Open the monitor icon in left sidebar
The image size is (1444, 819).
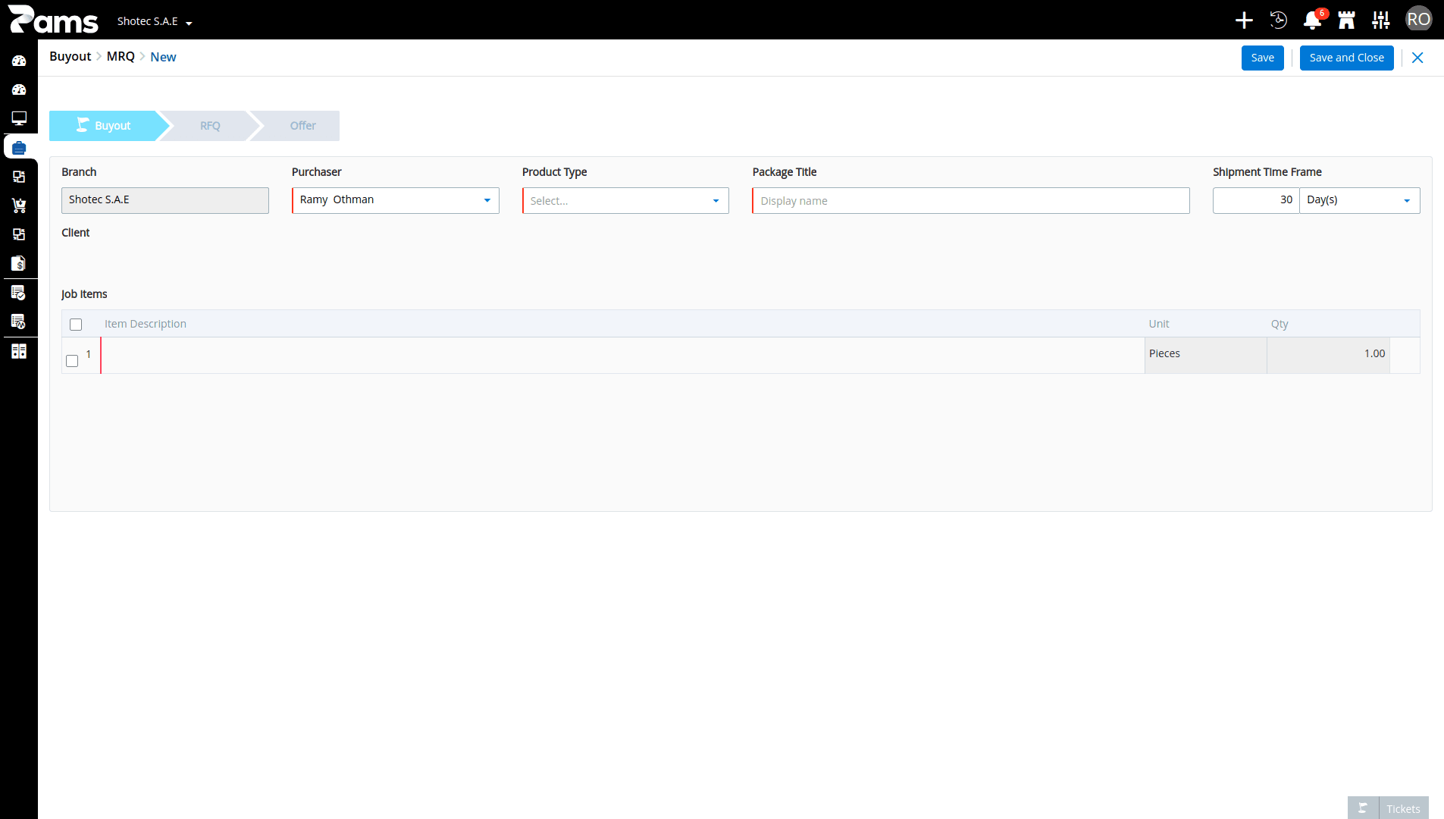click(x=19, y=118)
